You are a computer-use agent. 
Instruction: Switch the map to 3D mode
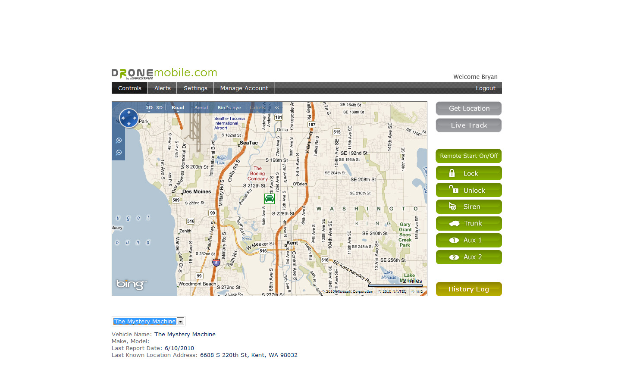[159, 108]
